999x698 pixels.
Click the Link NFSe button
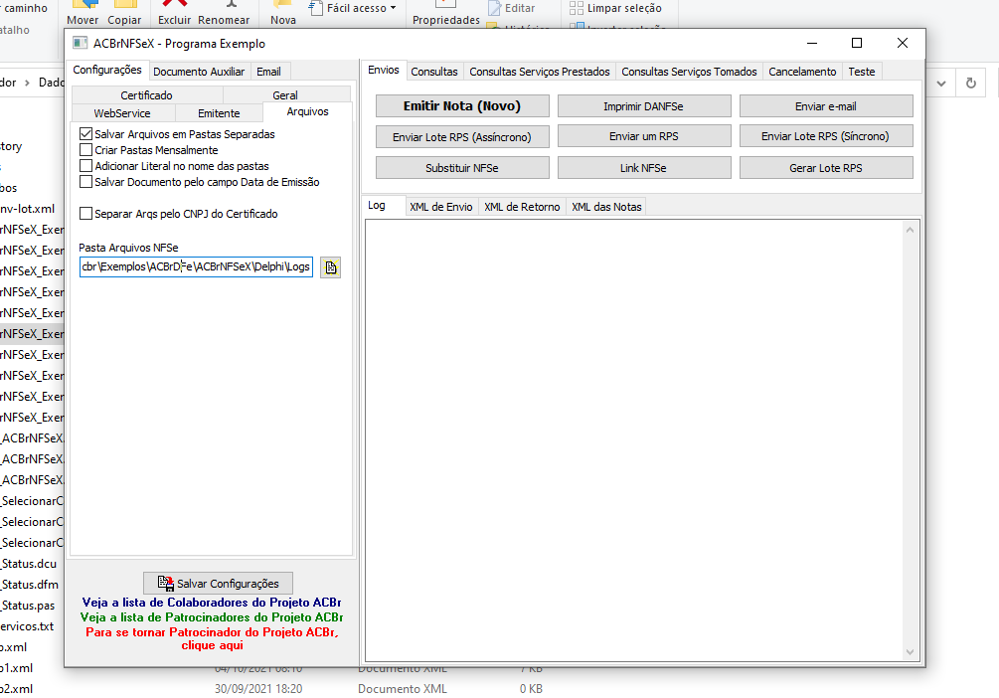tap(643, 168)
